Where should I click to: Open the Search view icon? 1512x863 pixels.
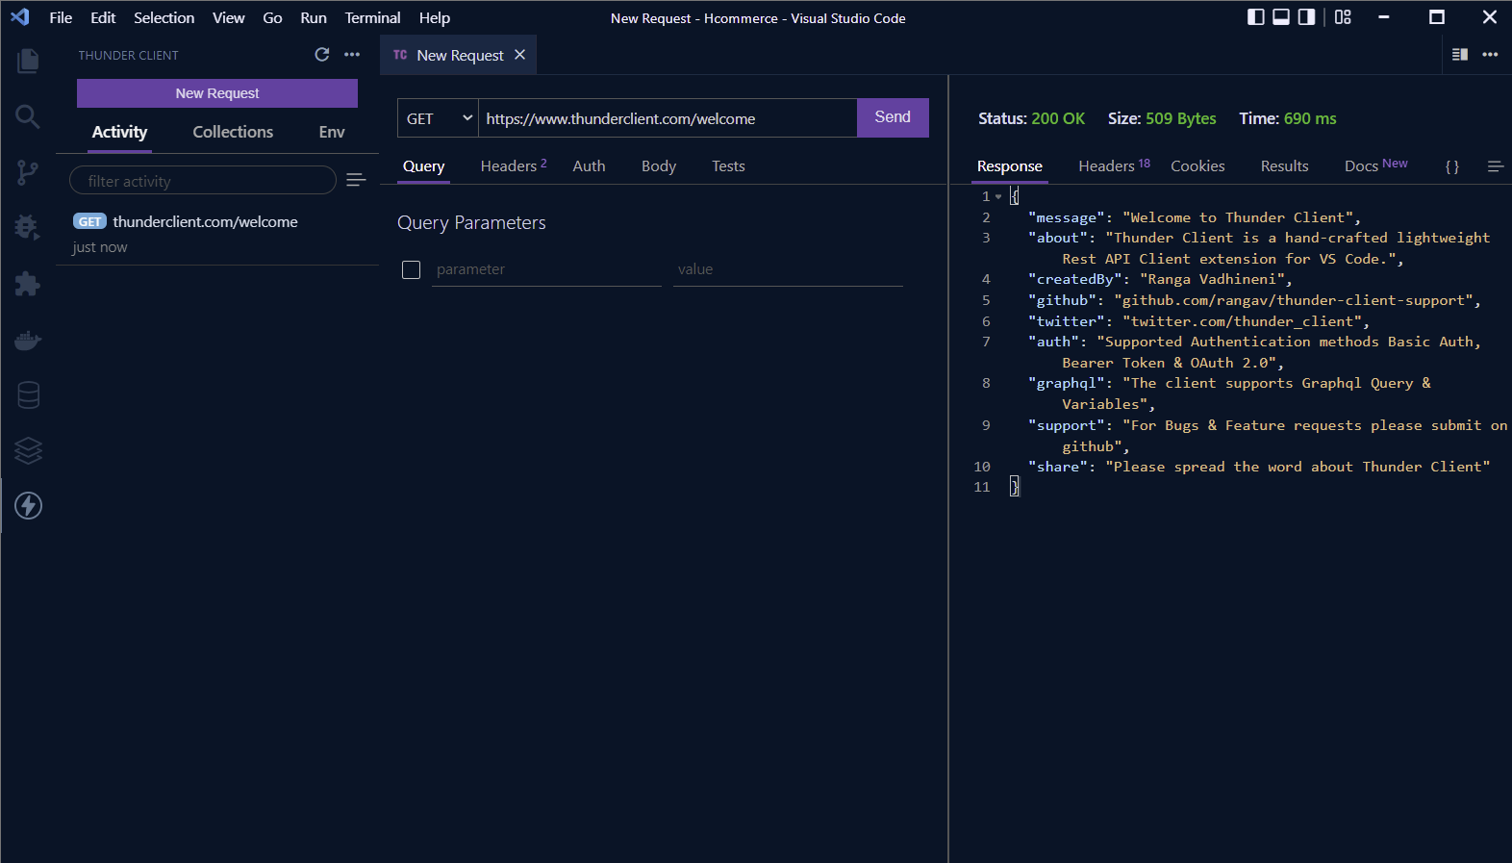tap(28, 117)
